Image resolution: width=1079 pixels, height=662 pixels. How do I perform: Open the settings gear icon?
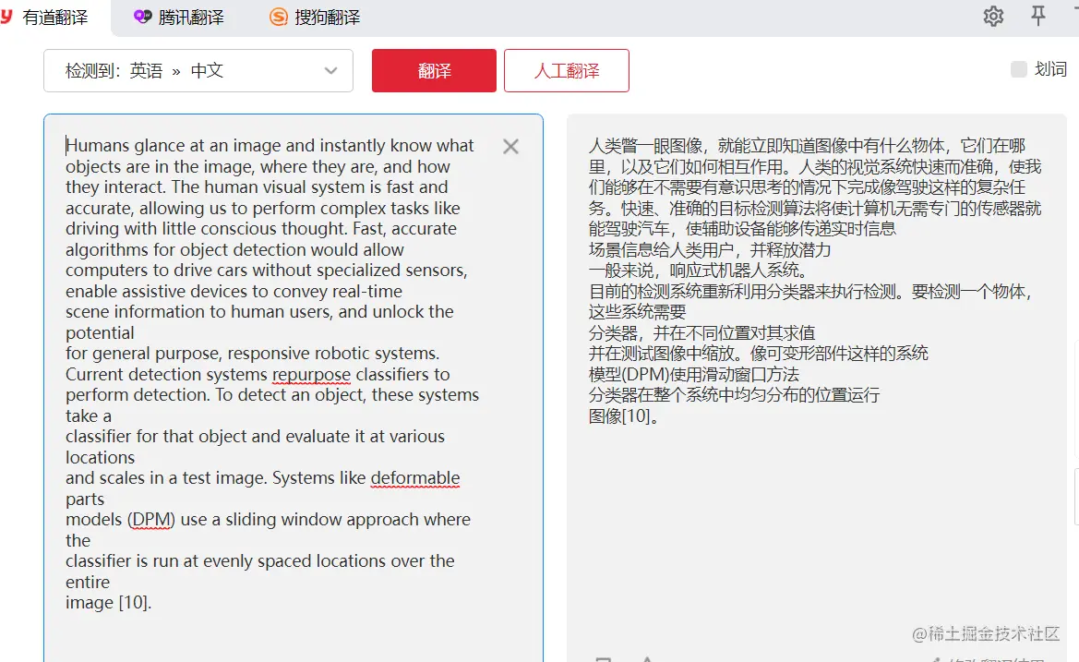tap(993, 16)
